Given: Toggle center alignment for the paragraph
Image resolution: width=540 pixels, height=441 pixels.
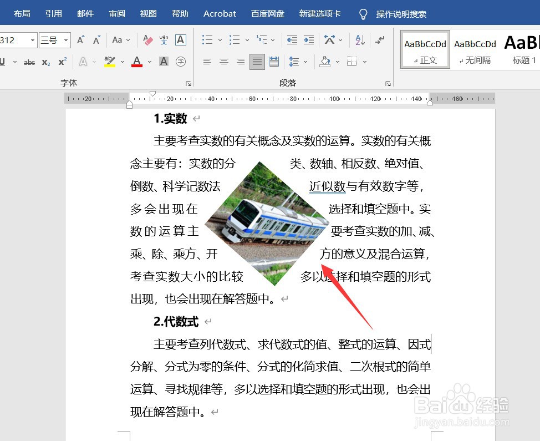Looking at the screenshot, I should click(x=223, y=62).
